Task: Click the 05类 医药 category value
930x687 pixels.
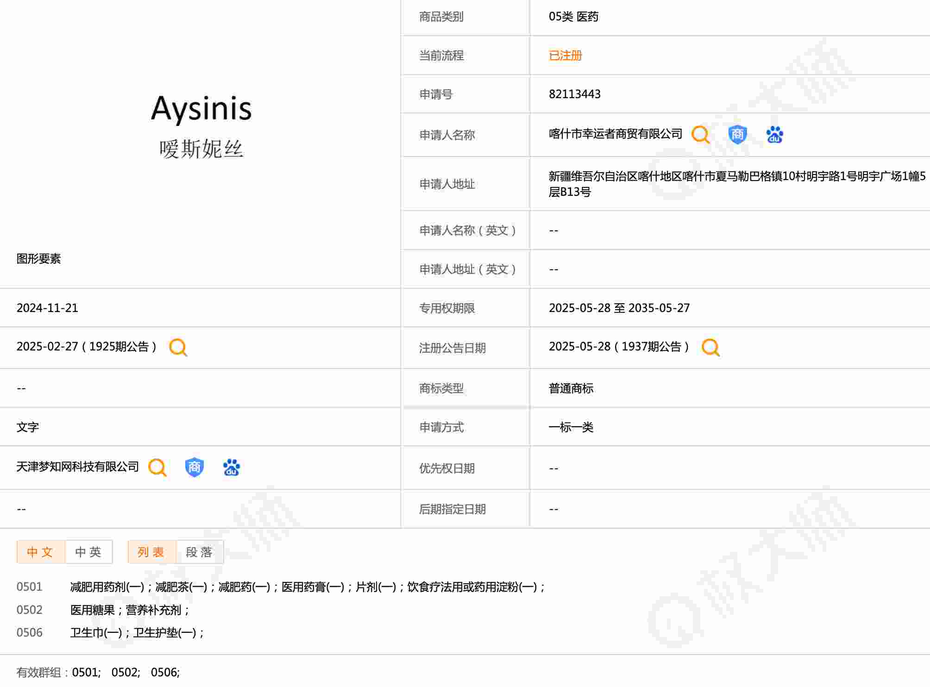Action: coord(573,17)
